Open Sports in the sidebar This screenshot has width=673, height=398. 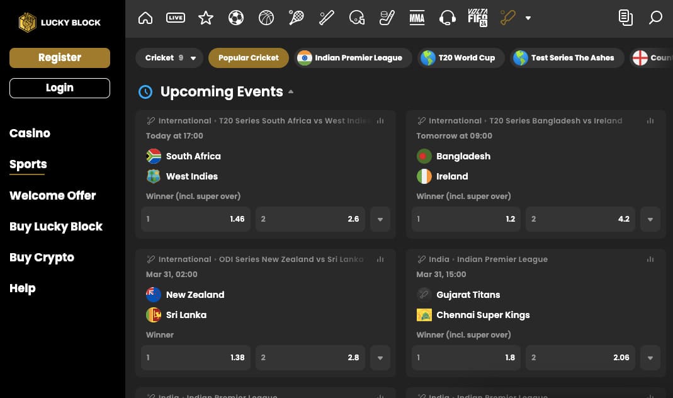(28, 164)
